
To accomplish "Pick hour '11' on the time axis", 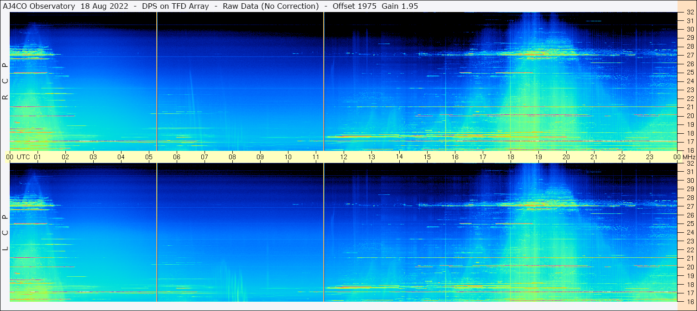I will pos(316,157).
